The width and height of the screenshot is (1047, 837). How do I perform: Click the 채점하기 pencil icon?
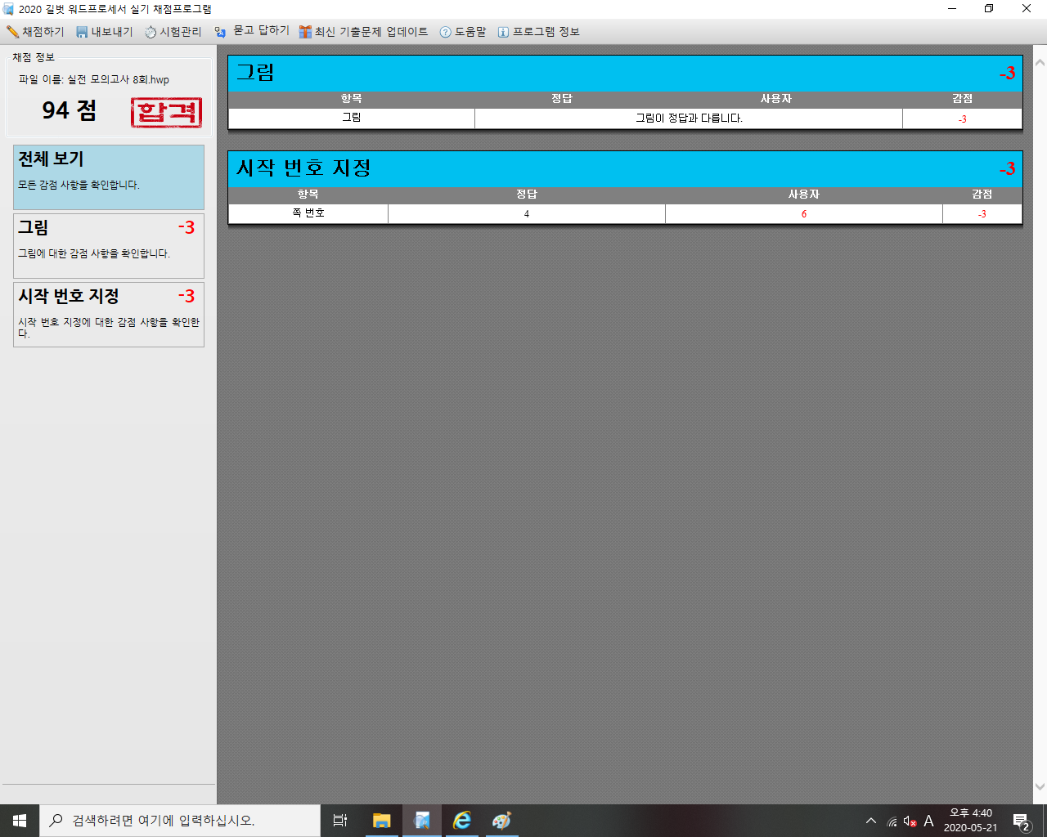pos(12,32)
